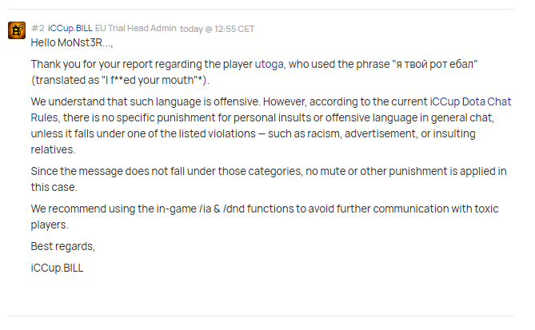The image size is (535, 330).
Task: Click the "Thank you for your report" text
Action: tap(111, 64)
